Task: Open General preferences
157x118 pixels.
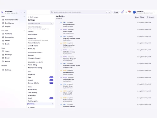Action: 30,31
